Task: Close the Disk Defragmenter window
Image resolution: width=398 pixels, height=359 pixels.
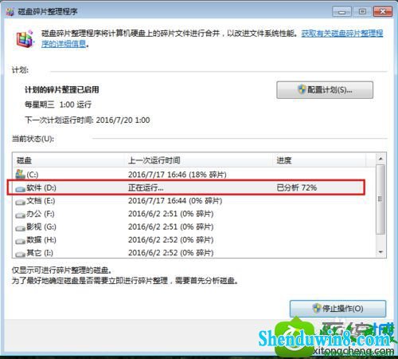Action: 383,12
